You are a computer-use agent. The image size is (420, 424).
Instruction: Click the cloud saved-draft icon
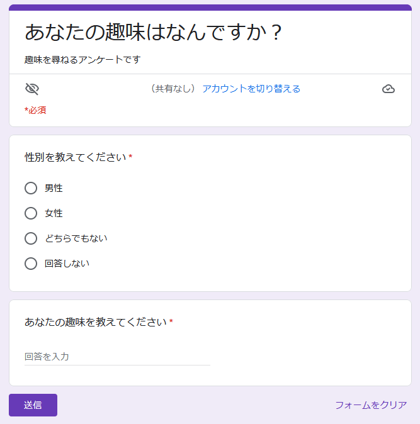tap(389, 89)
